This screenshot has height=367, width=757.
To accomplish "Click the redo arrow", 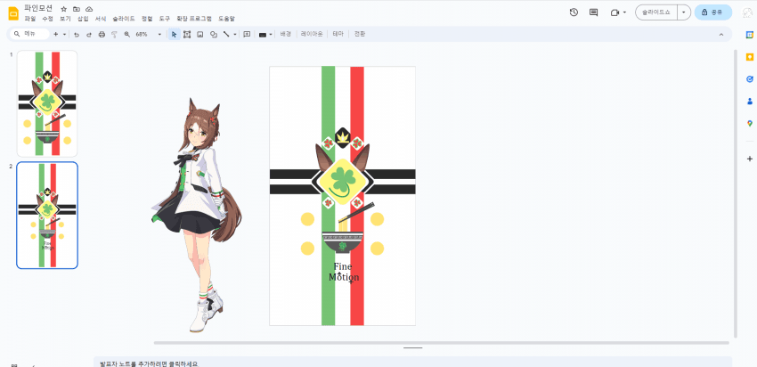I will coord(89,34).
